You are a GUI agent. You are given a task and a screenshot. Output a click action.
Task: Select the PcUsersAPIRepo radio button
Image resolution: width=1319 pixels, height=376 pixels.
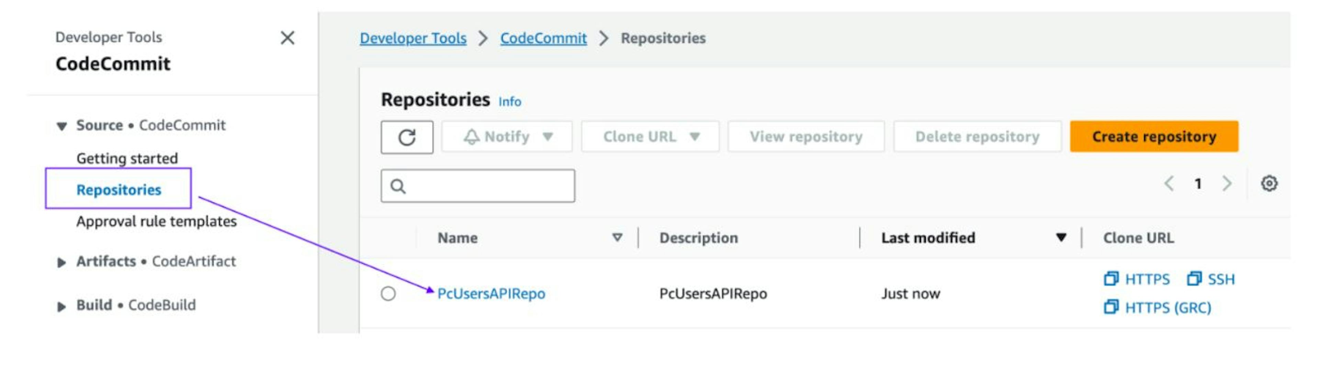388,294
